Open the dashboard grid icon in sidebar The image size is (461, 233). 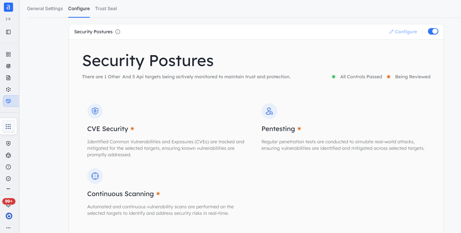coord(8,54)
